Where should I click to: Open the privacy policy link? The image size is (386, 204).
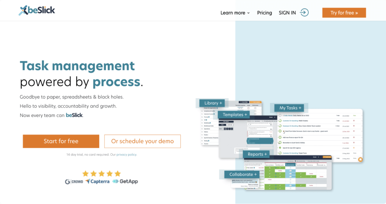click(126, 155)
